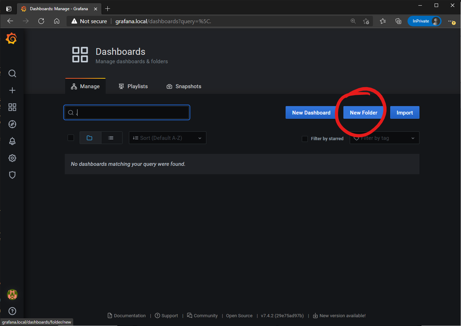Select the Dashboards: Manage - Grafana browser tab
Viewport: 461px width, 326px height.
pyautogui.click(x=59, y=9)
